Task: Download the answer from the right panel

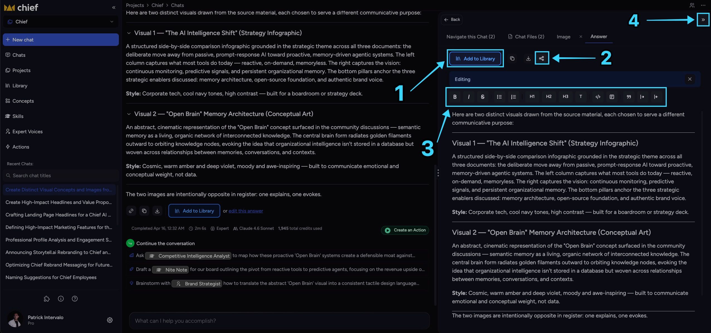Action: (528, 58)
